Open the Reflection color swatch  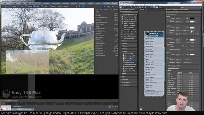[x=192, y=28]
